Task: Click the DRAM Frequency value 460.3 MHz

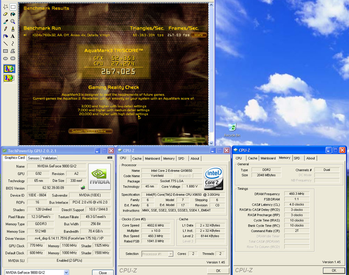Action: (297, 194)
